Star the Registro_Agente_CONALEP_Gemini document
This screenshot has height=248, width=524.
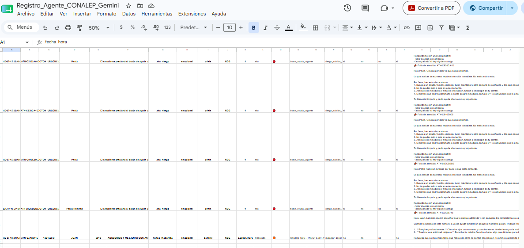pyautogui.click(x=128, y=6)
